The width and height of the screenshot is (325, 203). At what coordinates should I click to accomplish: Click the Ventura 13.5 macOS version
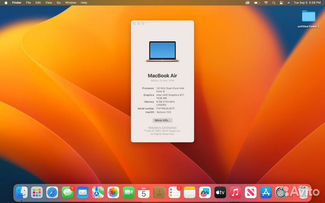(164, 112)
